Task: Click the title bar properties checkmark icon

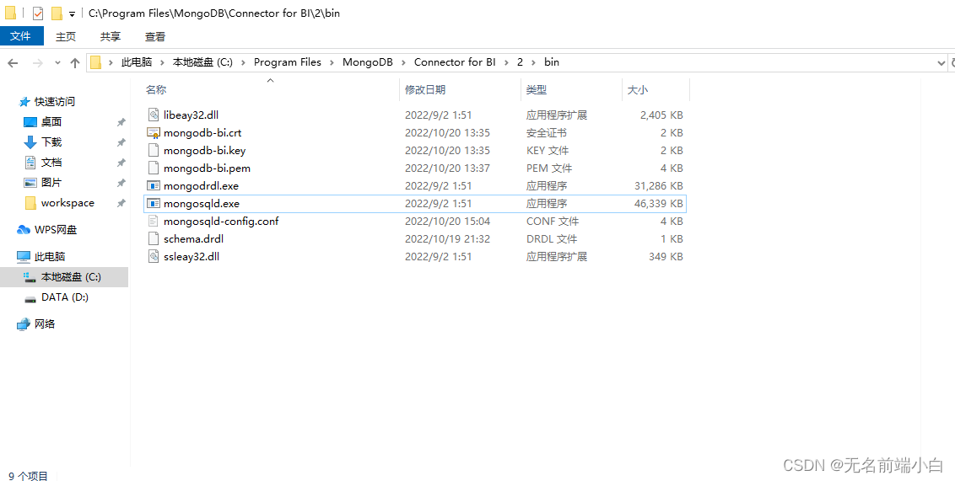Action: point(38,13)
